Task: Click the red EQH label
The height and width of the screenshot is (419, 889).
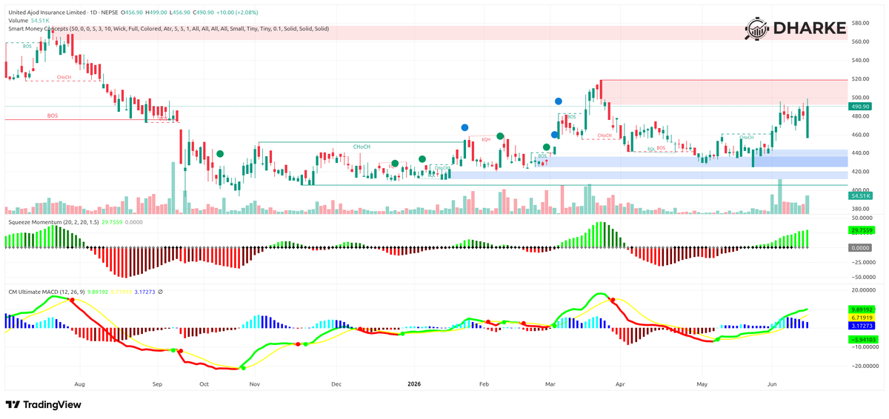Action: [x=487, y=140]
